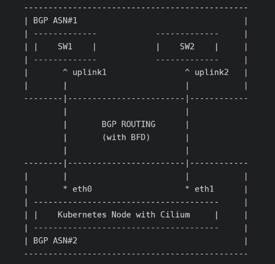The width and height of the screenshot is (275, 264).
Task: Select the uplink1 text label
Action: click(x=90, y=72)
